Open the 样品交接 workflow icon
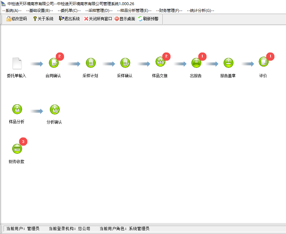Image resolution: width=286 pixels, height=234 pixels. pyautogui.click(x=160, y=62)
